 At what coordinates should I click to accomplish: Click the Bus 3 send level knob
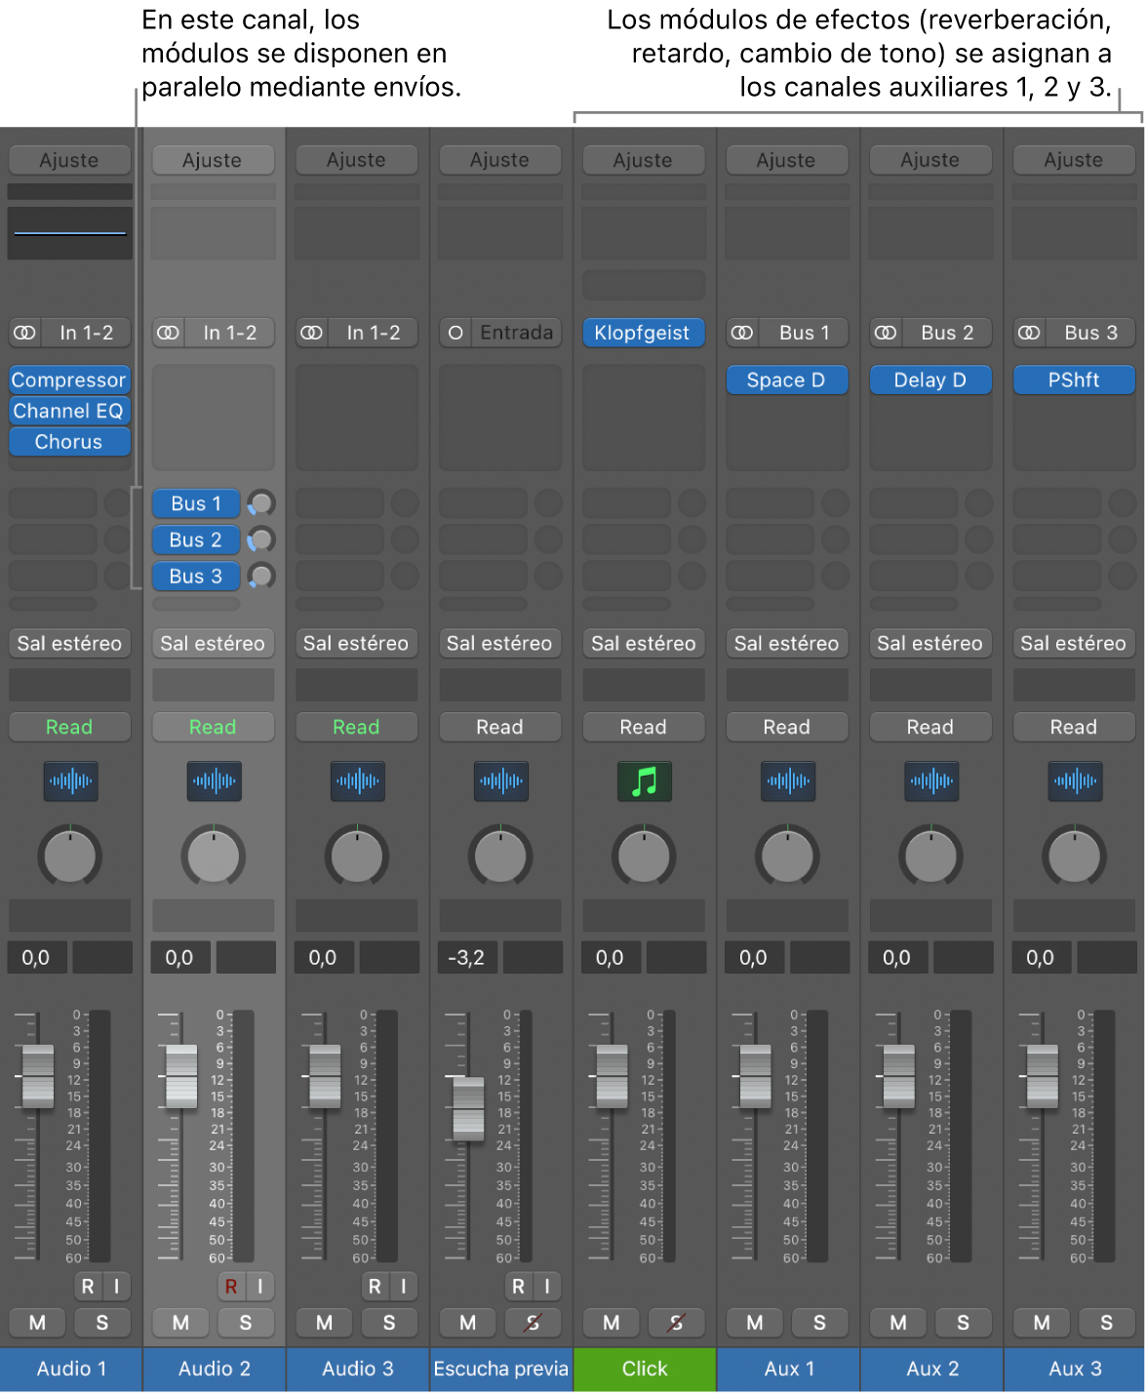pos(260,577)
